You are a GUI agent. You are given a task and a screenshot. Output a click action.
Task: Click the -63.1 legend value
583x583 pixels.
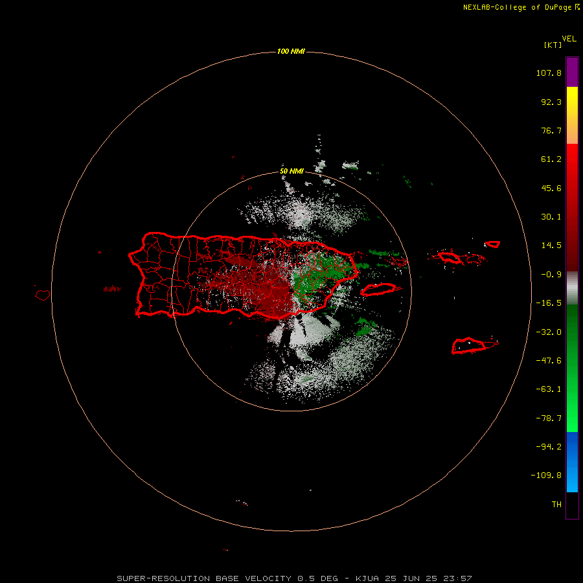tap(549, 389)
